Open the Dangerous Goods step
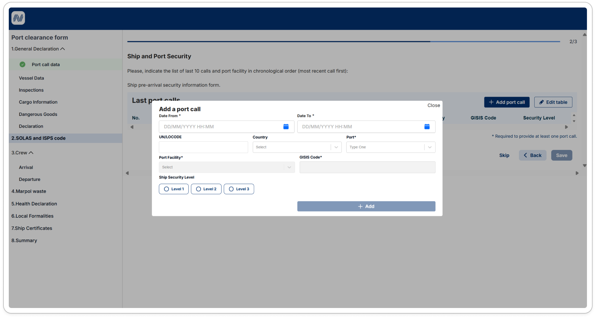The width and height of the screenshot is (596, 318). 38,114
